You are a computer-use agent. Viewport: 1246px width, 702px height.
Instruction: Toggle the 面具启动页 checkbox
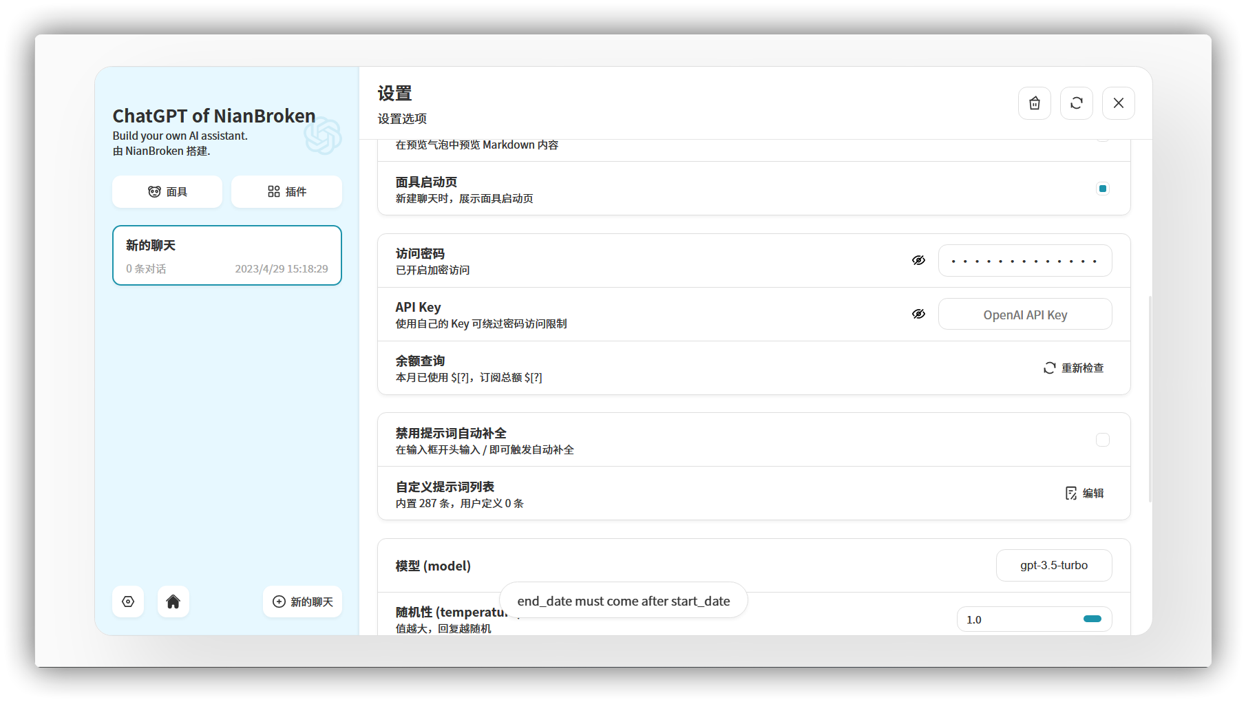[x=1103, y=189]
